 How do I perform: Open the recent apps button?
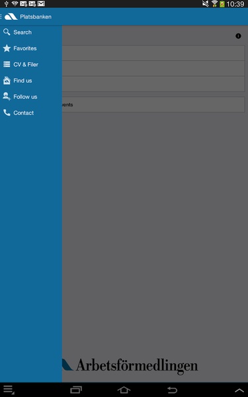pos(76,390)
